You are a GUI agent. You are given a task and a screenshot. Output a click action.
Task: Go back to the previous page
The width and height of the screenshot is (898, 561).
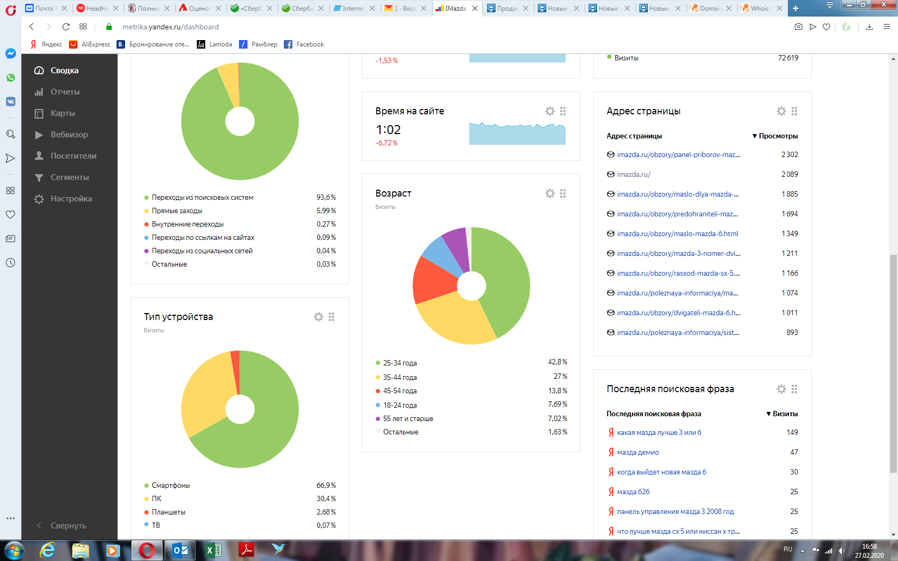pos(32,27)
